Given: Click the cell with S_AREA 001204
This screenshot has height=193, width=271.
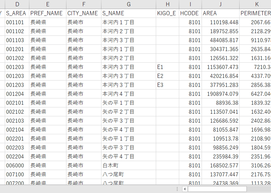Looking at the screenshot, I should [x=17, y=94].
